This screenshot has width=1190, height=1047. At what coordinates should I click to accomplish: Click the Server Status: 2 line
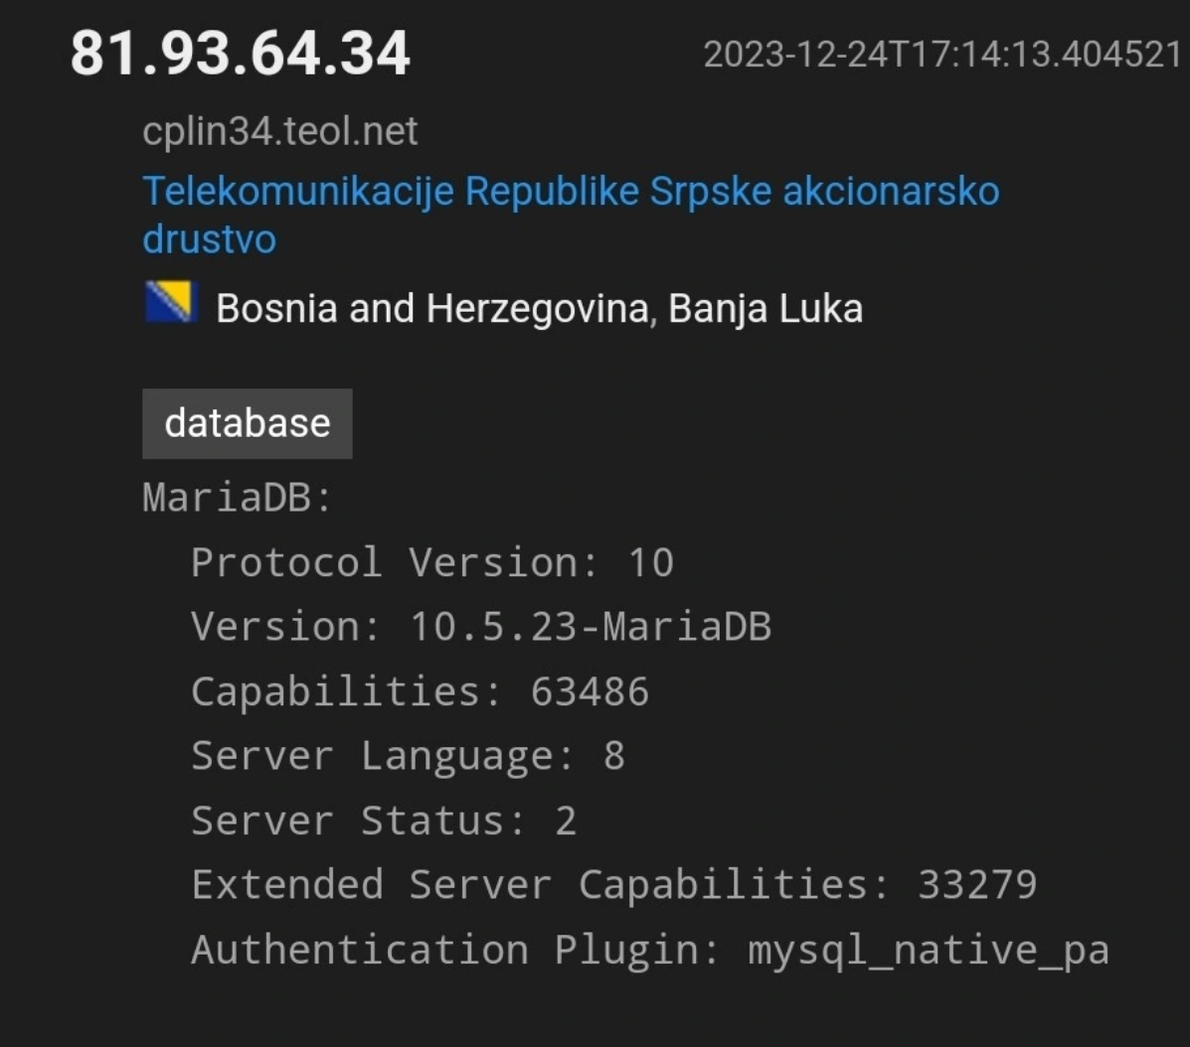[x=384, y=822]
